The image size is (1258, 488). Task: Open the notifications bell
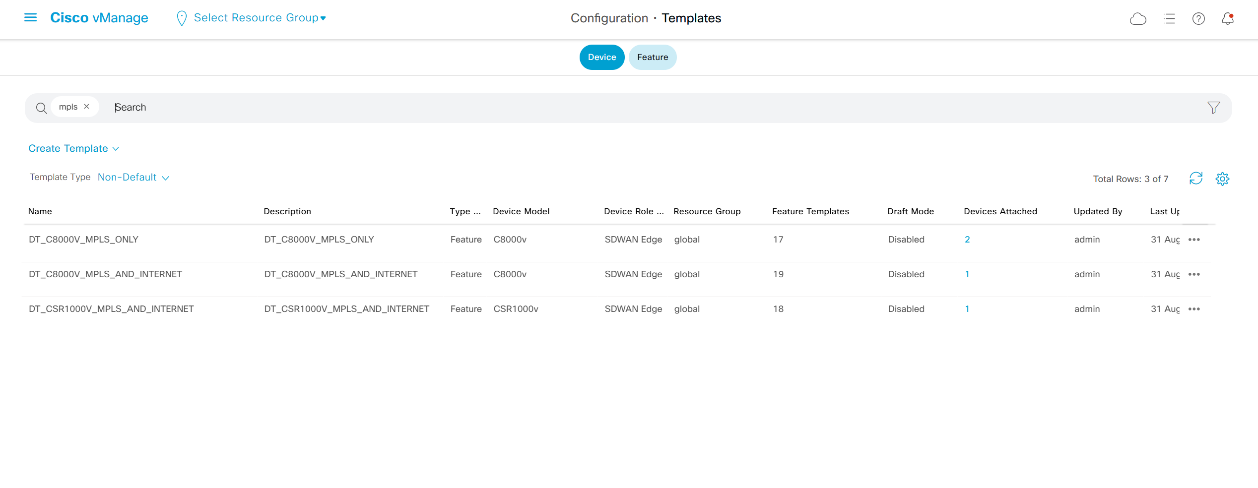(x=1227, y=19)
